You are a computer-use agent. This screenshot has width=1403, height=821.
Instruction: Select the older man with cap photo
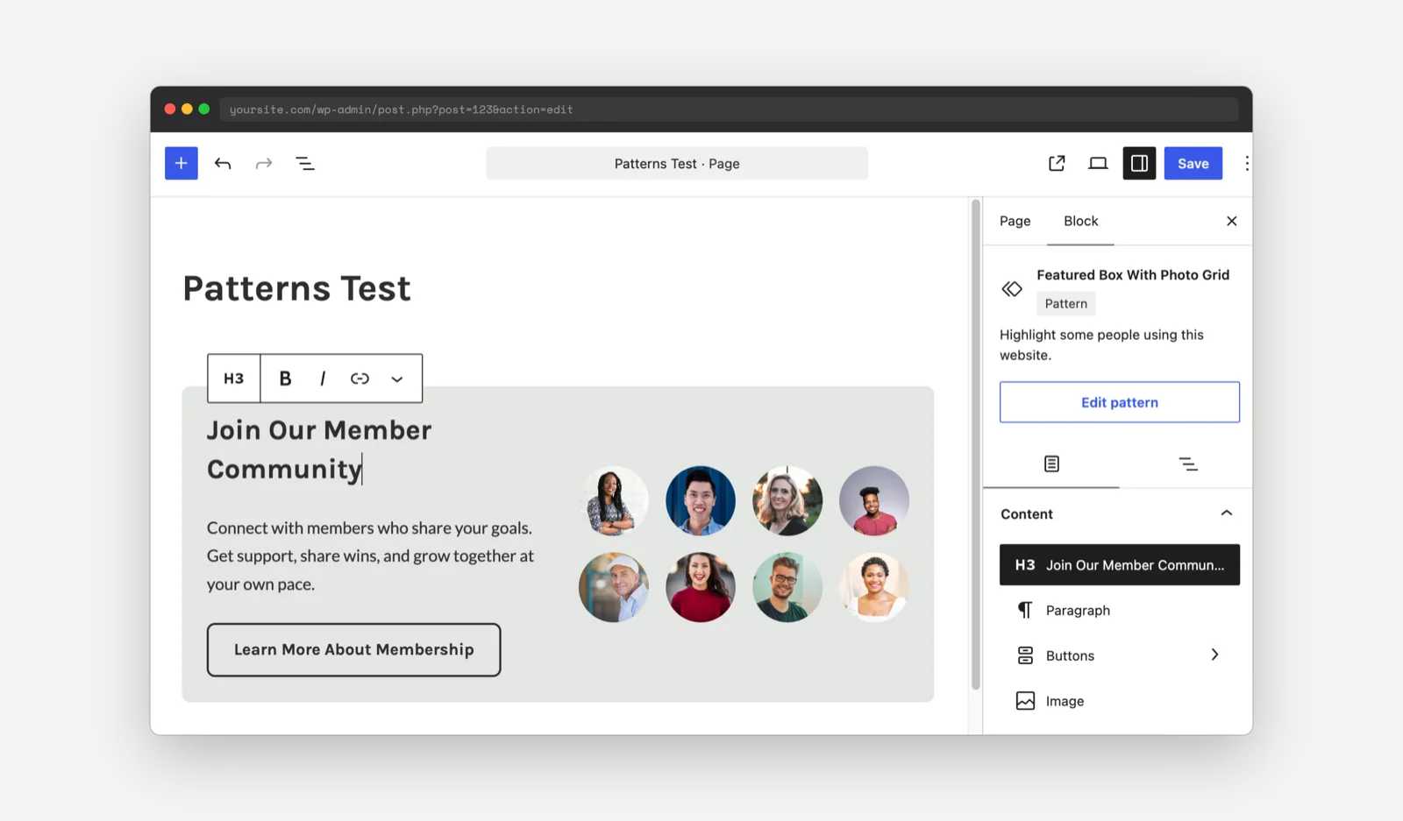click(x=613, y=587)
